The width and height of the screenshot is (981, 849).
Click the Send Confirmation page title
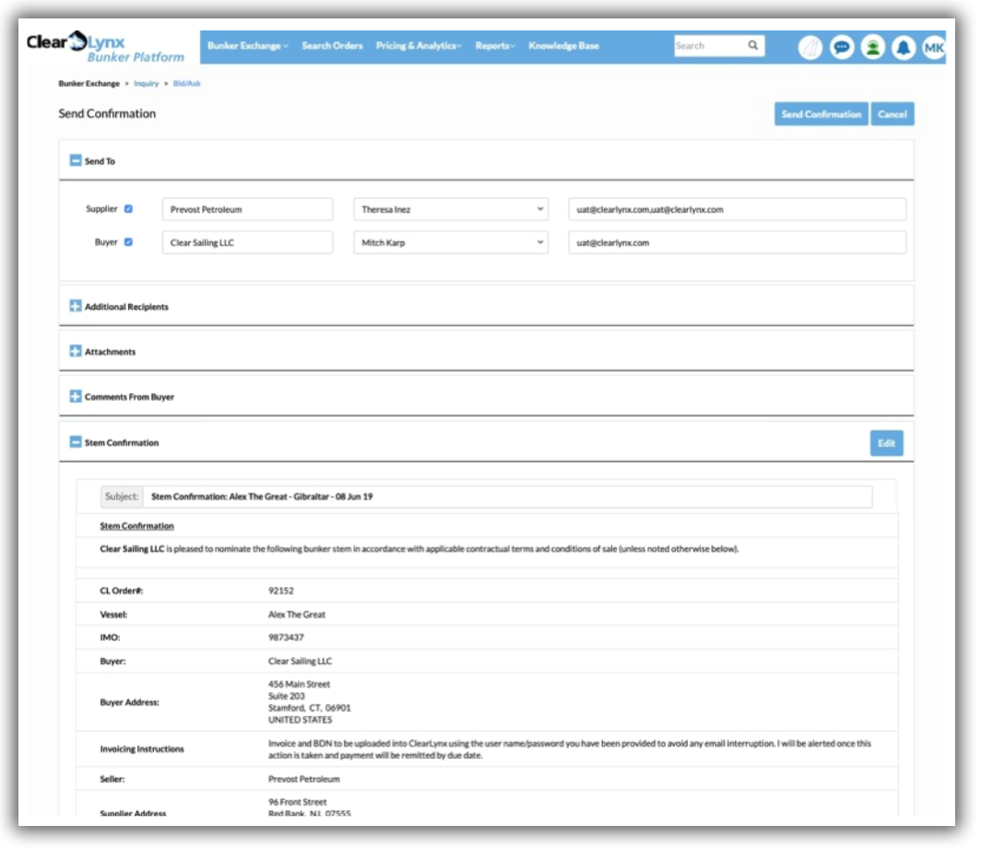(107, 113)
